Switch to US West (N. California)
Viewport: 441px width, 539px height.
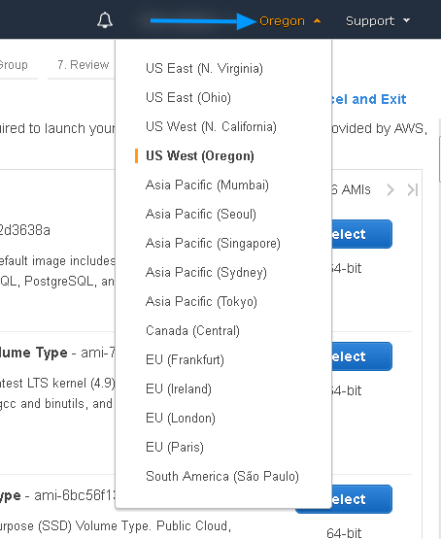click(211, 127)
